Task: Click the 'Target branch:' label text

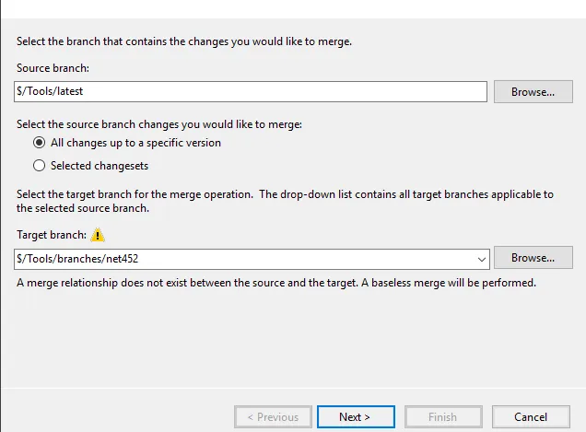Action: click(x=52, y=236)
